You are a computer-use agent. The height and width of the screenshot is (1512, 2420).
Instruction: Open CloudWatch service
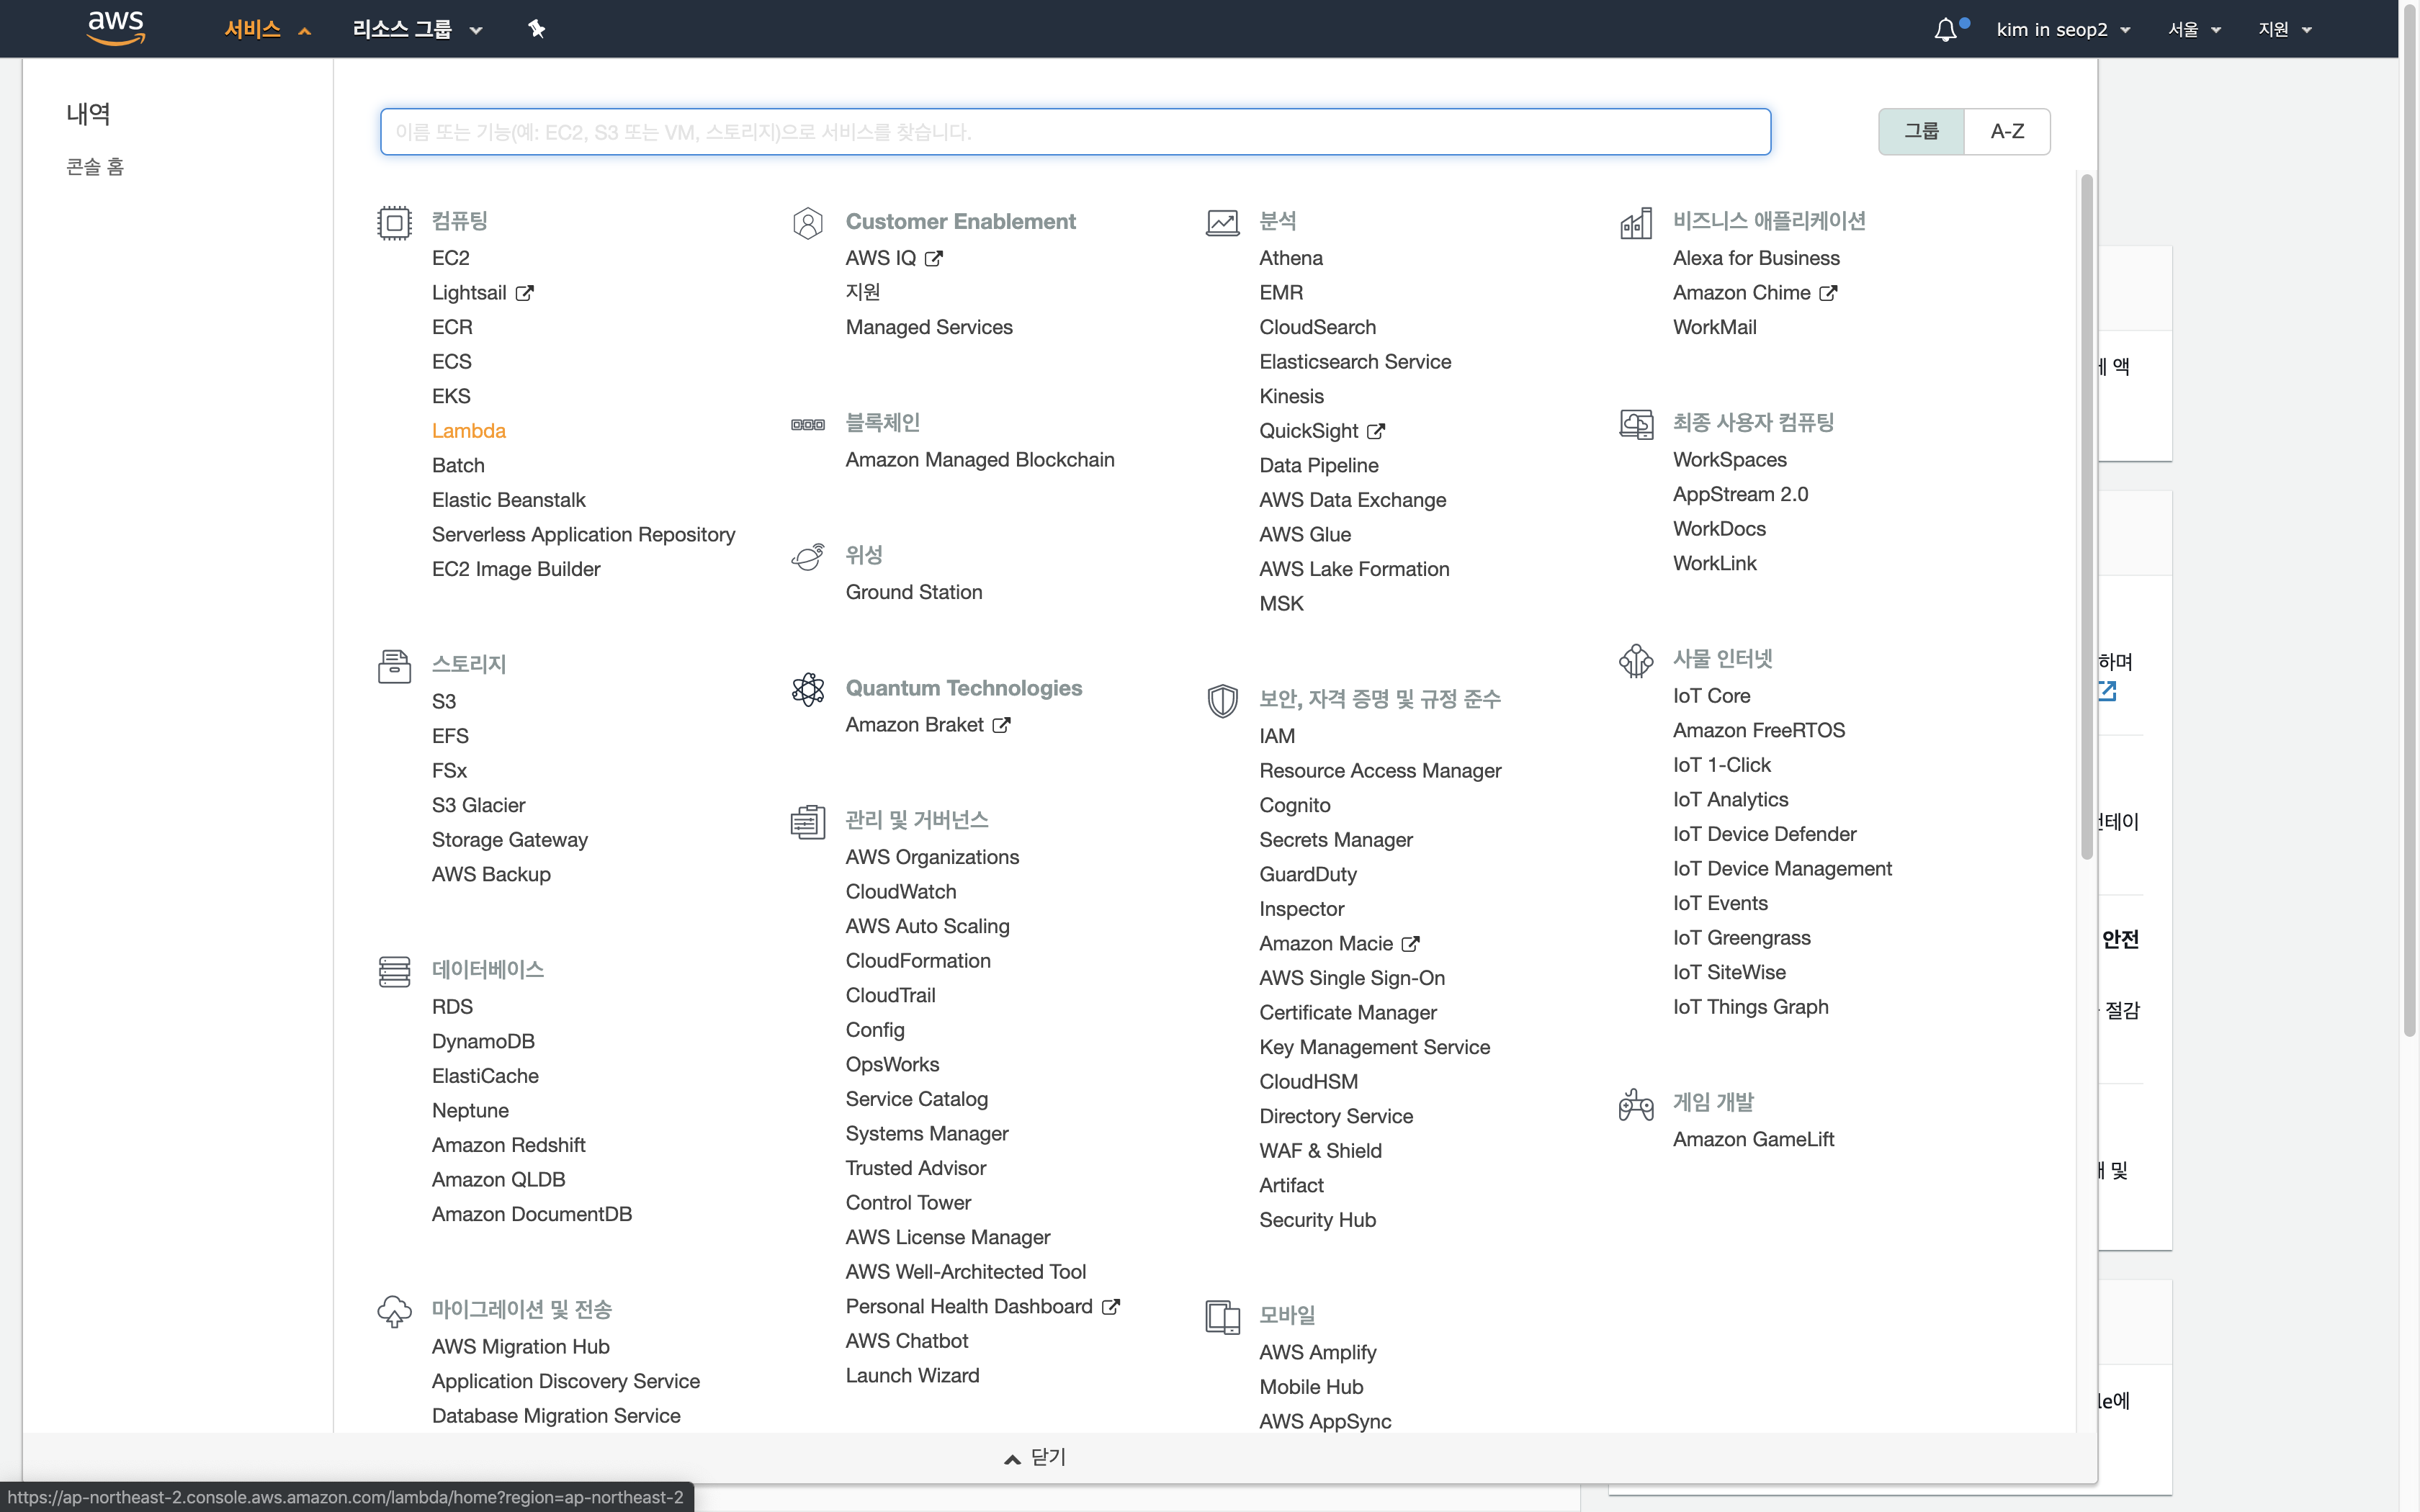[x=901, y=892]
